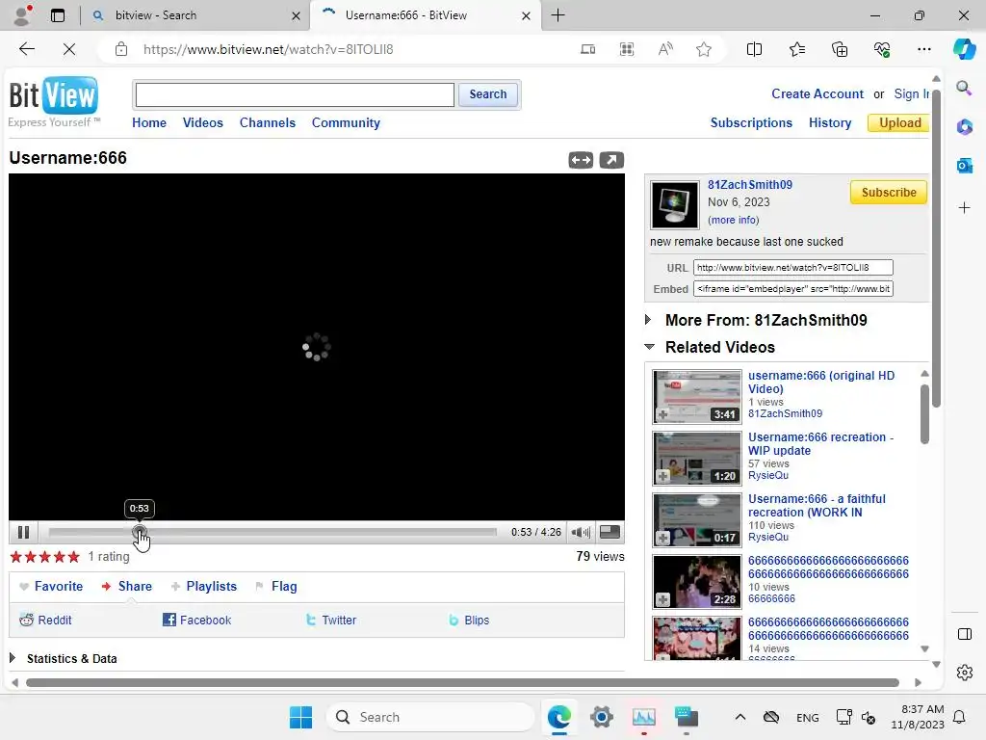The image size is (986, 740).
Task: Click the Upload button
Action: point(899,122)
